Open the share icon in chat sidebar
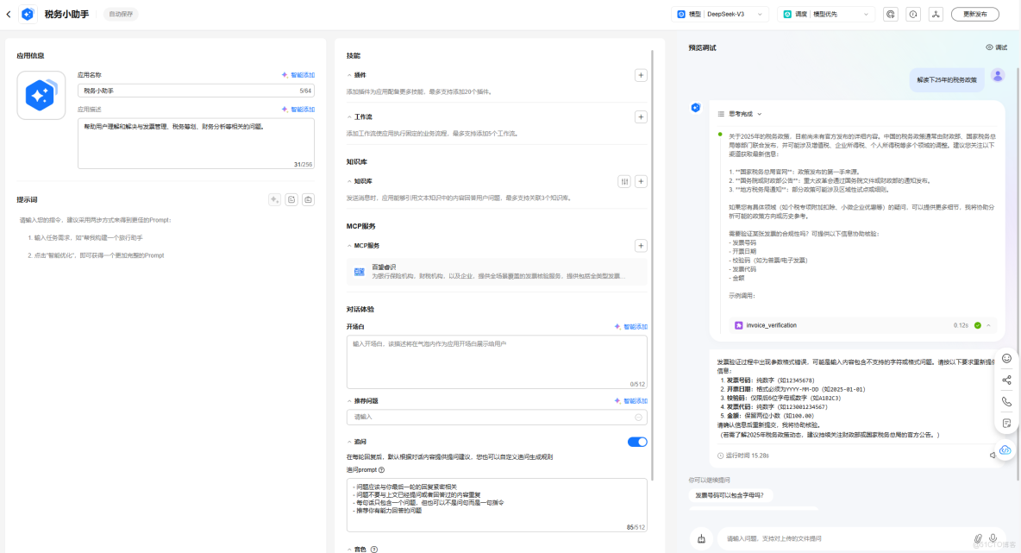The image size is (1021, 553). [1006, 379]
